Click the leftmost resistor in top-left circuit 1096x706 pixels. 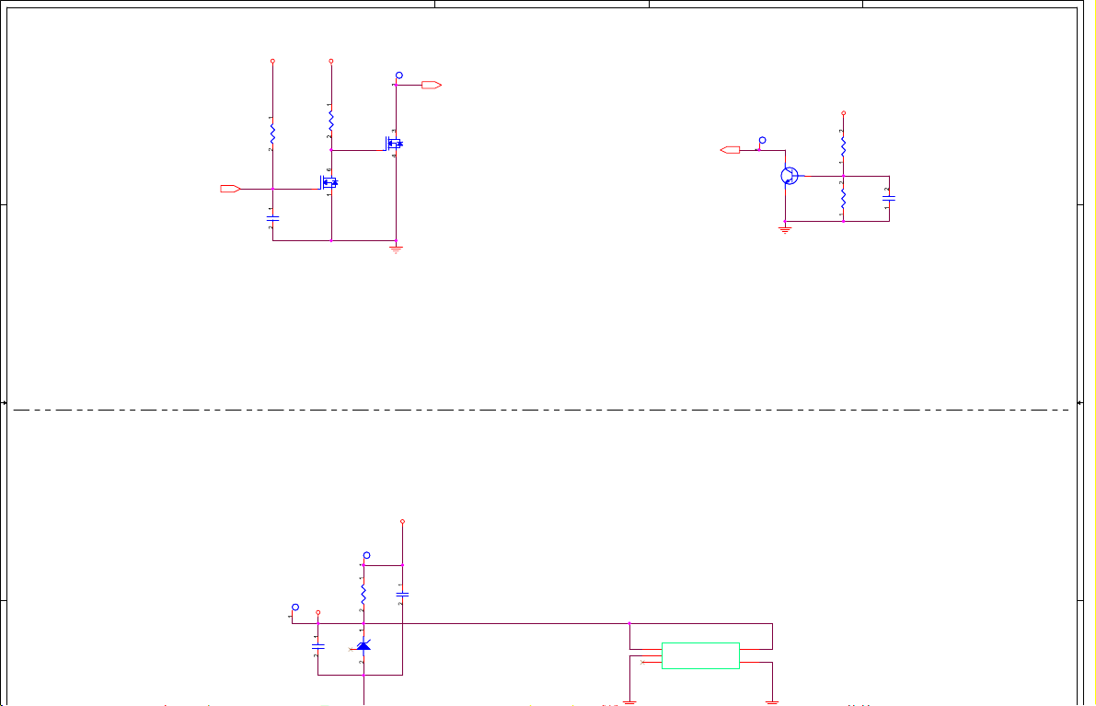tap(272, 133)
